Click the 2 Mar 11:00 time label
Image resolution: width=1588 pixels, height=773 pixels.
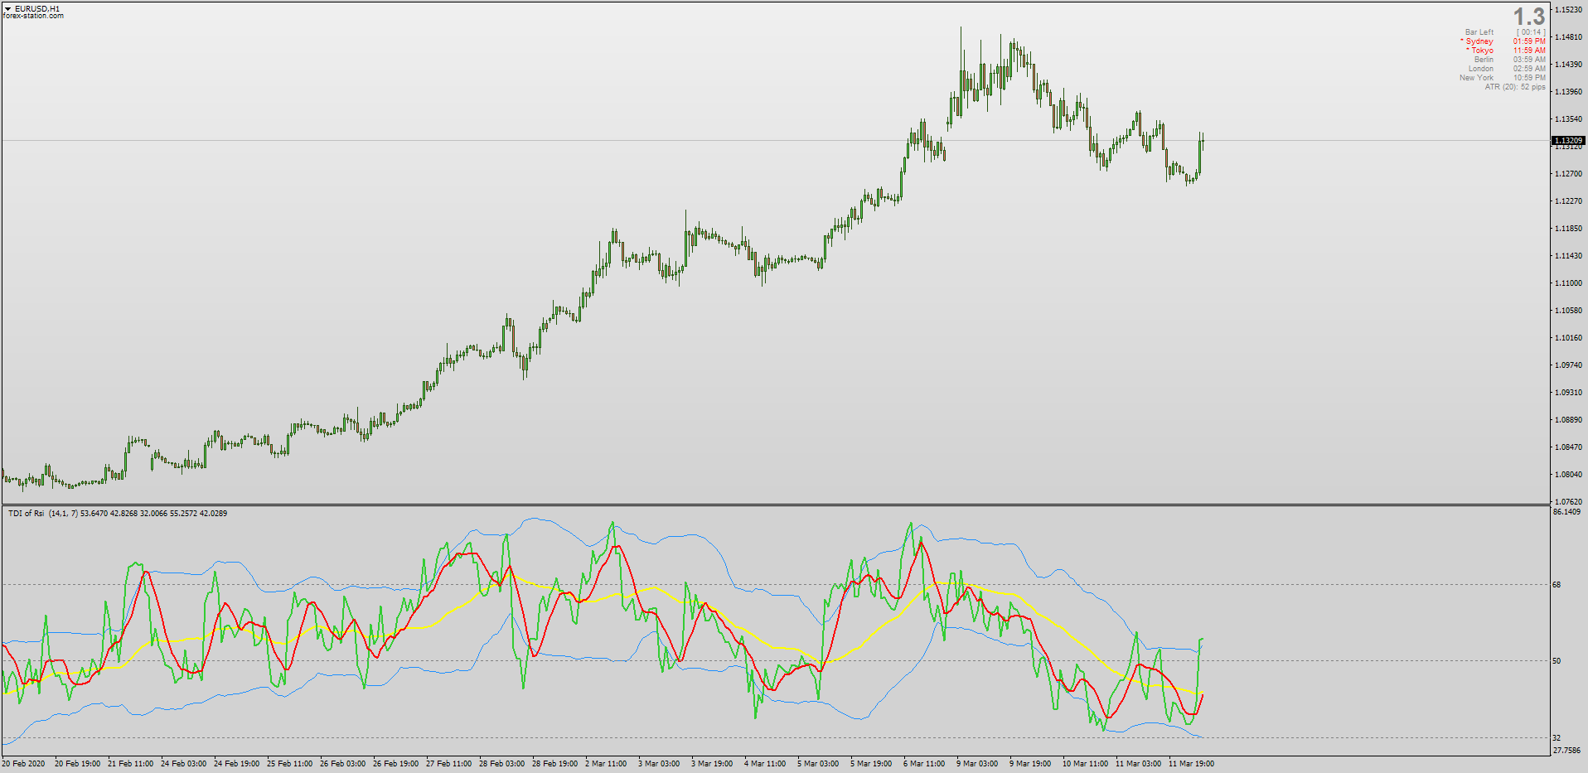click(606, 764)
